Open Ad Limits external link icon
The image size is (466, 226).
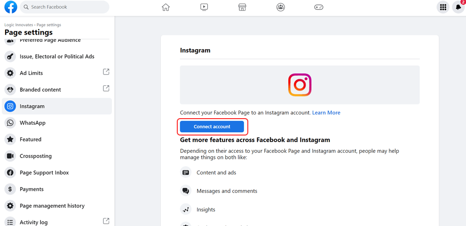[106, 72]
